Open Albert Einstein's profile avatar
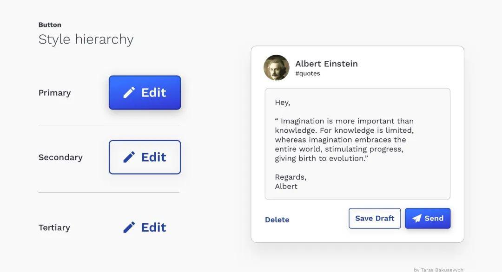This screenshot has height=272, width=502. pos(276,68)
